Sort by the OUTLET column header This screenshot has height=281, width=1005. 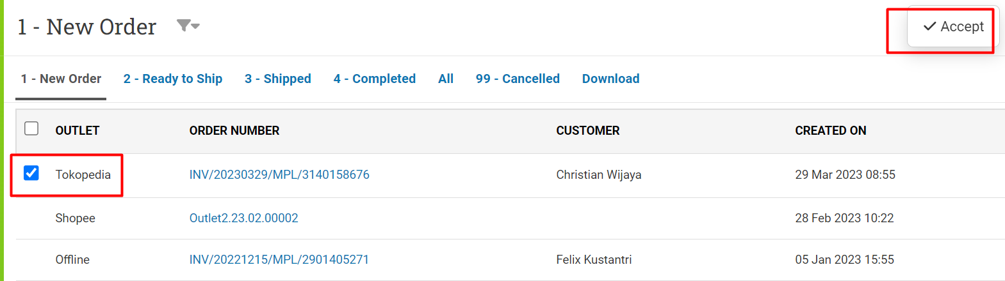[x=78, y=130]
